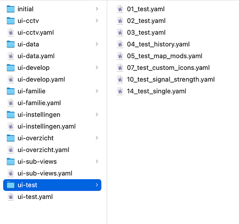Click the ui-test folder icon

[11, 185]
